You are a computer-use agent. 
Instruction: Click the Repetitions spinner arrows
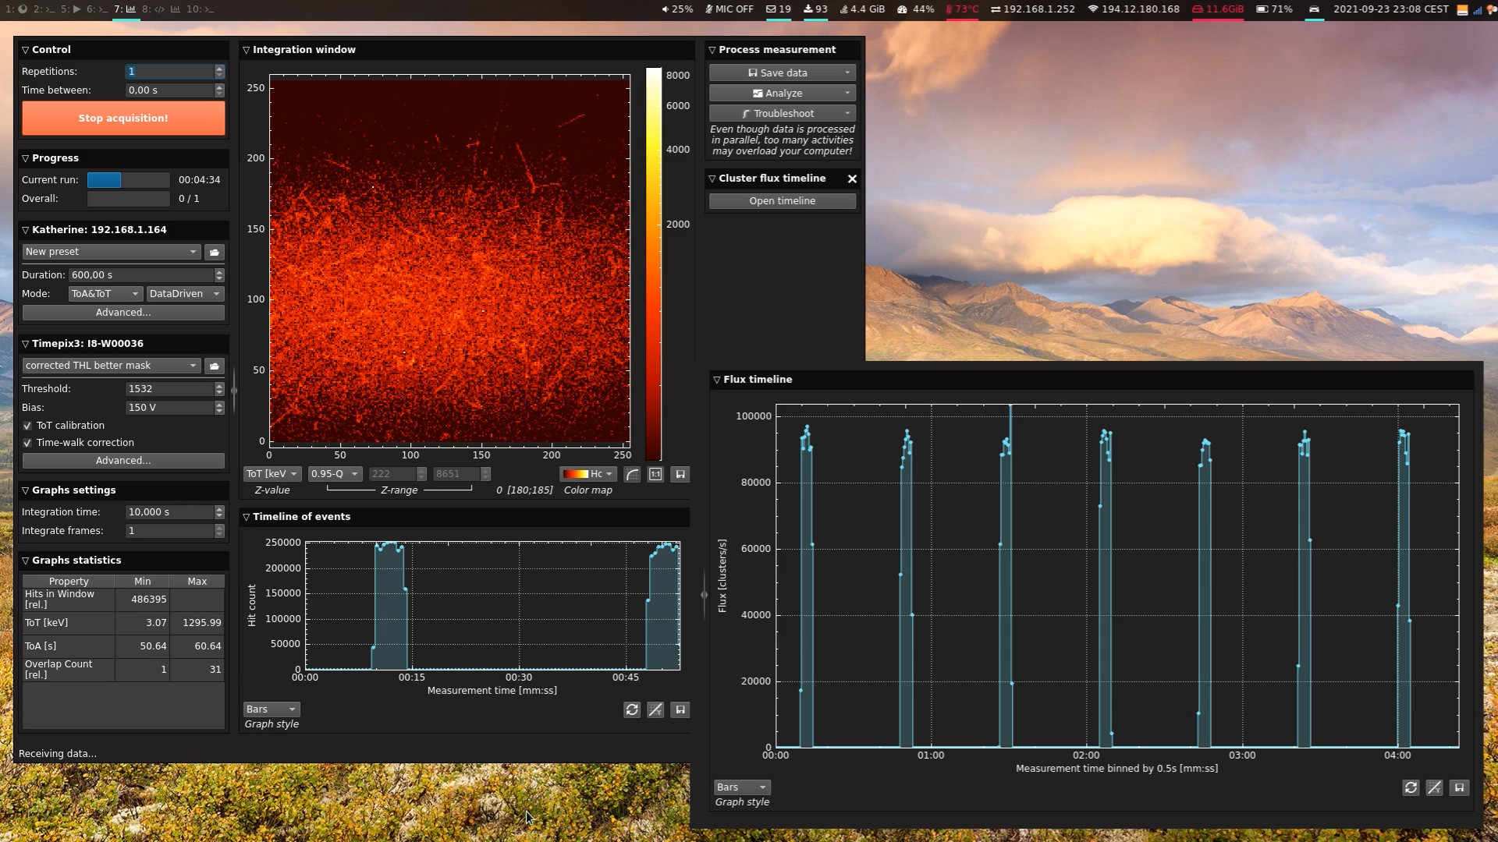pyautogui.click(x=219, y=71)
